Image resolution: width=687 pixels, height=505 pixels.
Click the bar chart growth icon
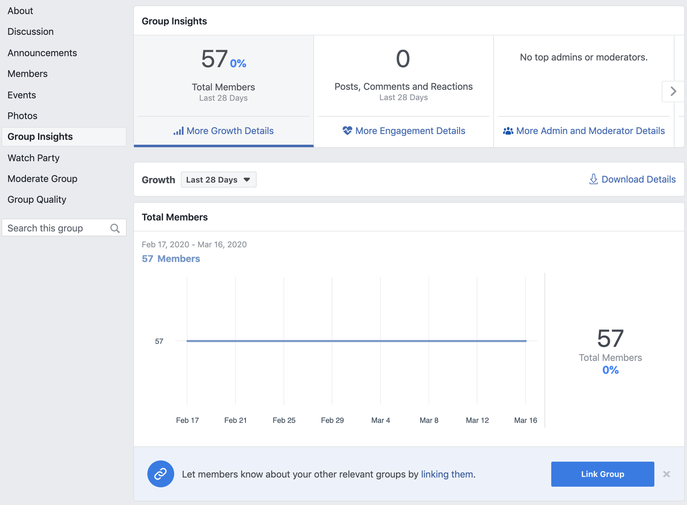[178, 131]
